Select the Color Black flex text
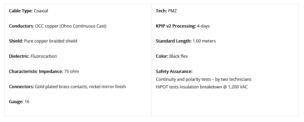 pos(172,56)
